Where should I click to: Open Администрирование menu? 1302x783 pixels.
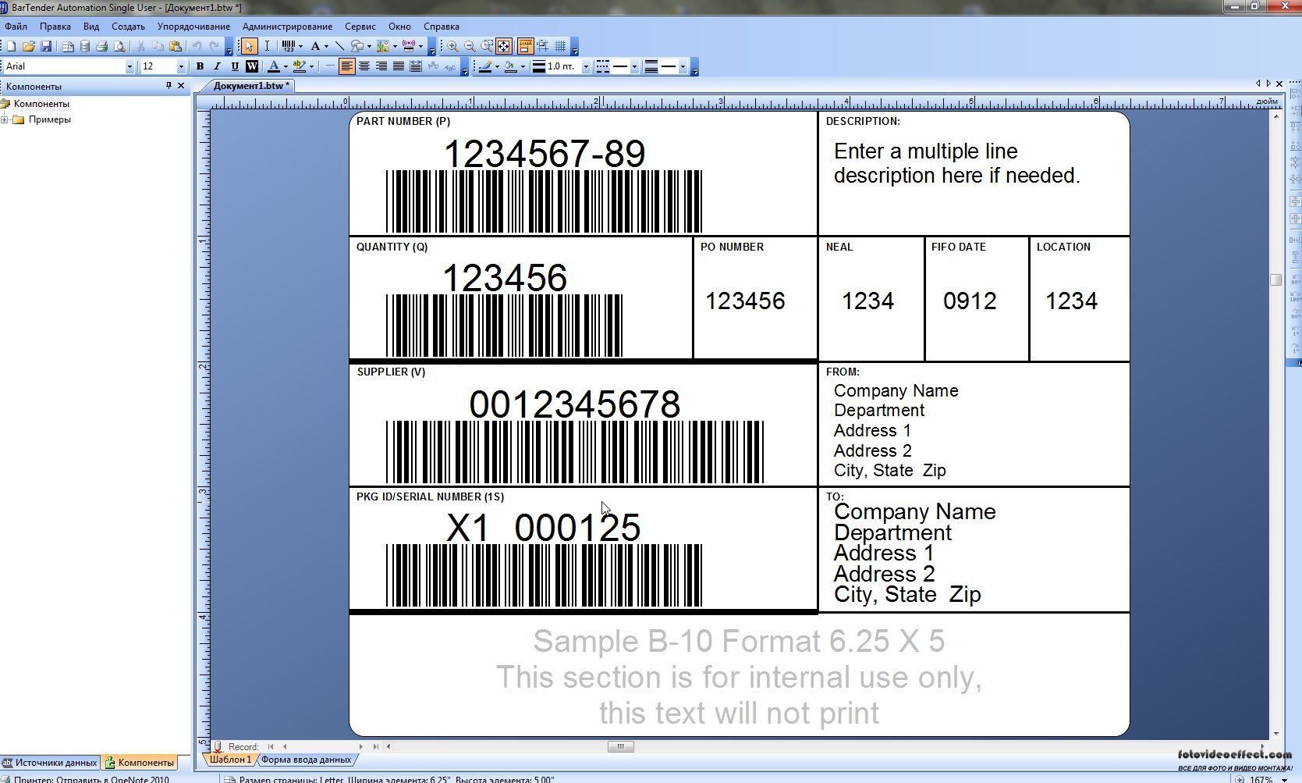coord(287,27)
